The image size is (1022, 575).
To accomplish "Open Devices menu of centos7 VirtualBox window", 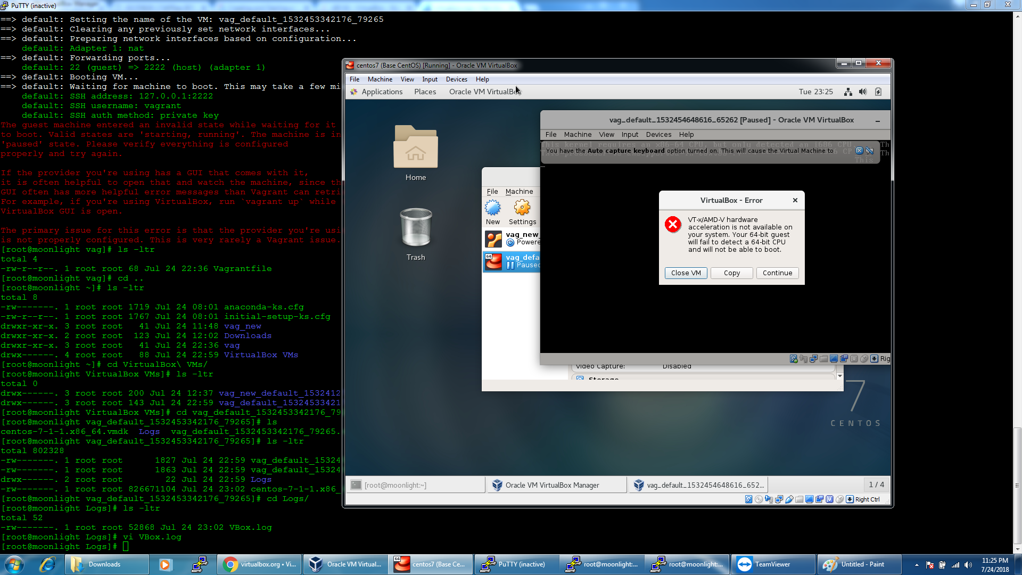I will click(457, 79).
